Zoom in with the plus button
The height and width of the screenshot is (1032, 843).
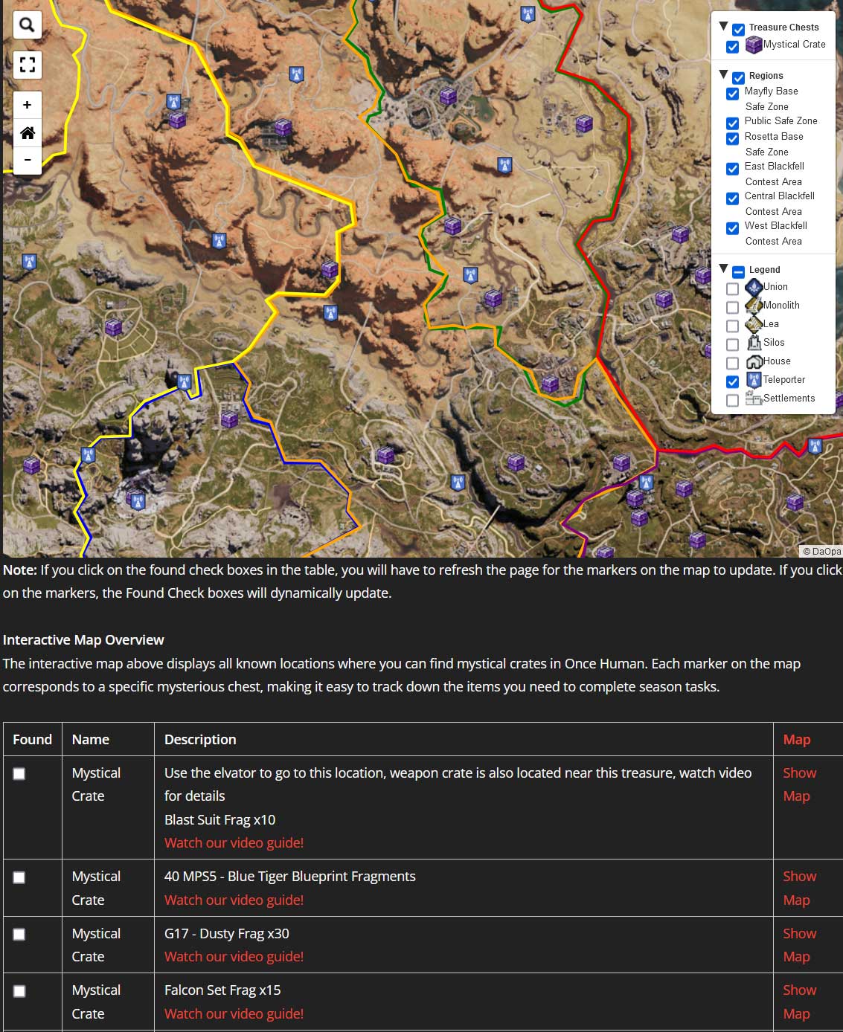coord(27,105)
